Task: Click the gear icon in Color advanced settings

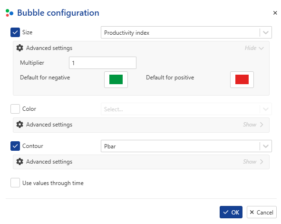Action: tap(19, 124)
